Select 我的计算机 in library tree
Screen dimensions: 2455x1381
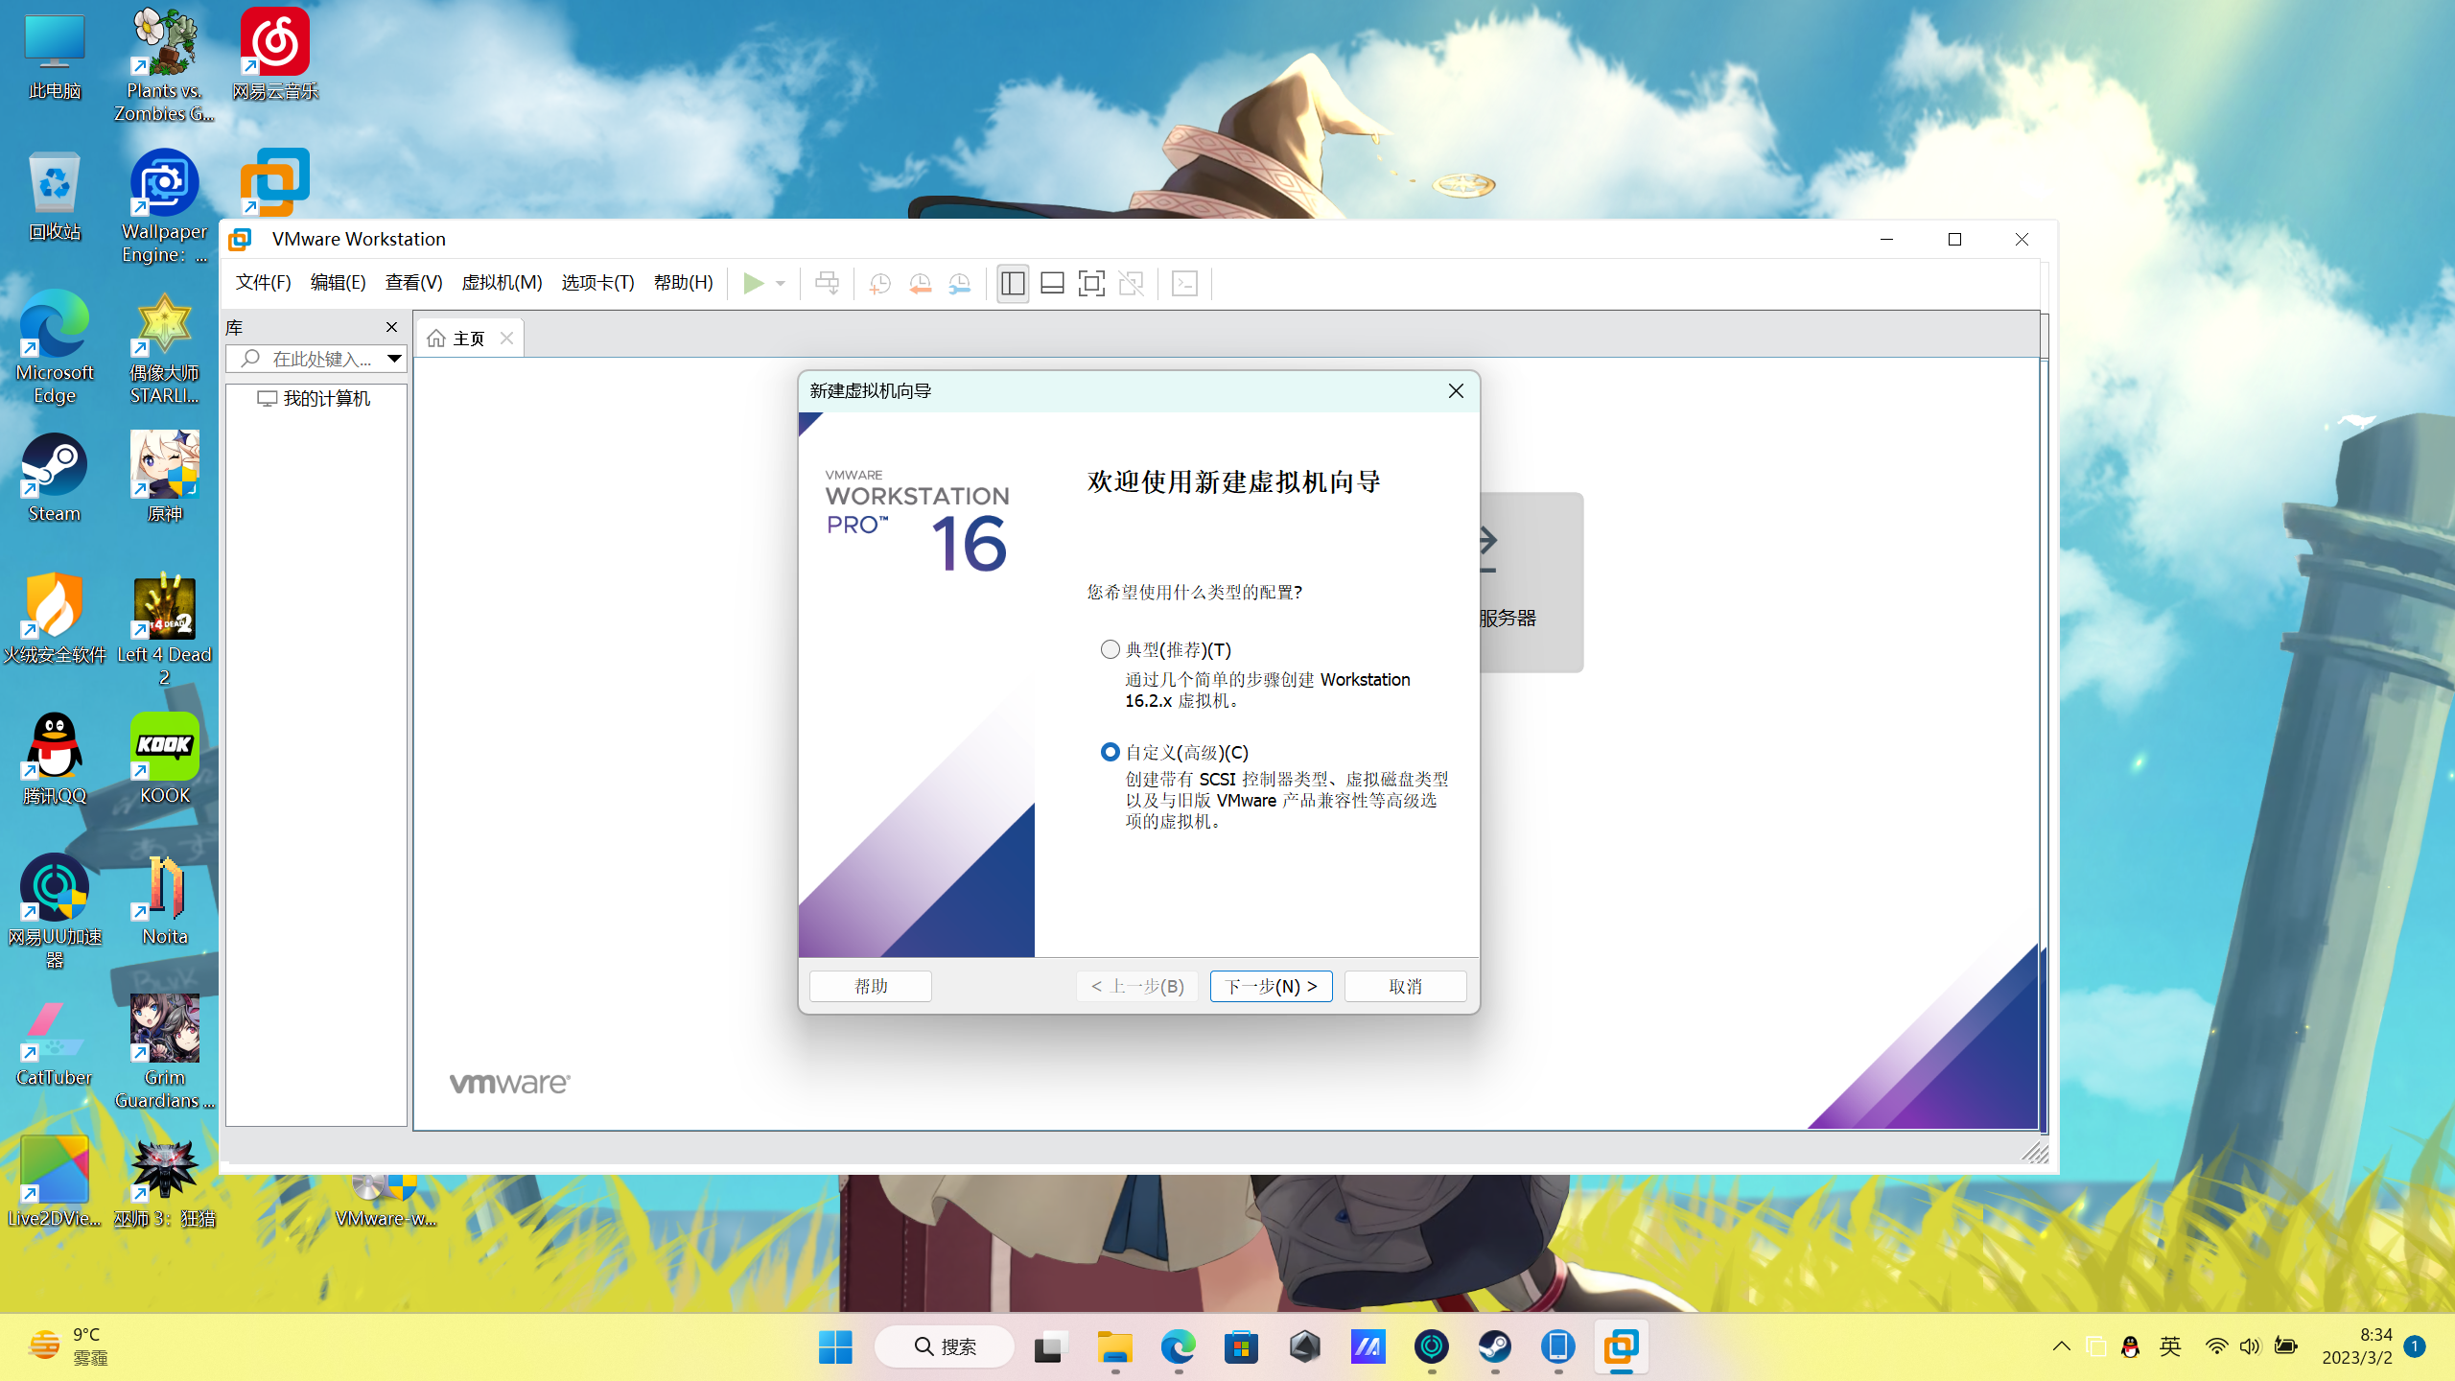(326, 398)
